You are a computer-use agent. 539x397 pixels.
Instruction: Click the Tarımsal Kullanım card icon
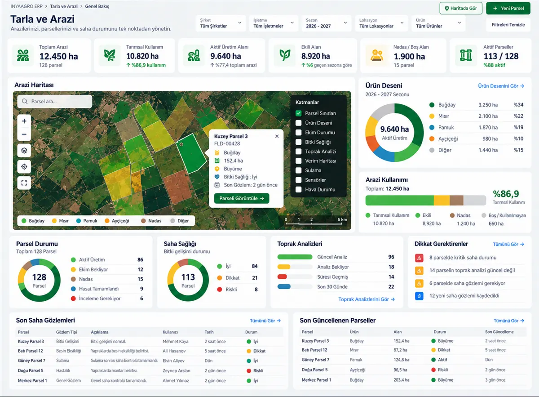pos(110,55)
